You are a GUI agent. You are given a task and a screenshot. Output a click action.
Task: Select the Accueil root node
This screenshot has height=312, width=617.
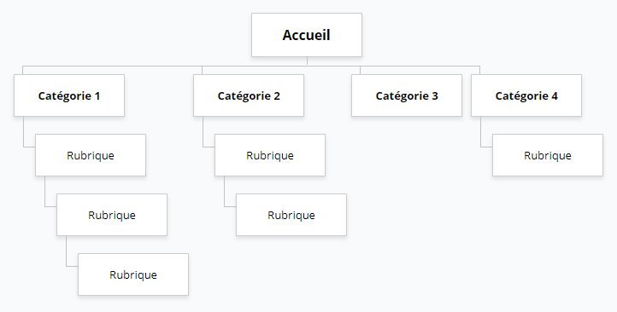(x=307, y=35)
